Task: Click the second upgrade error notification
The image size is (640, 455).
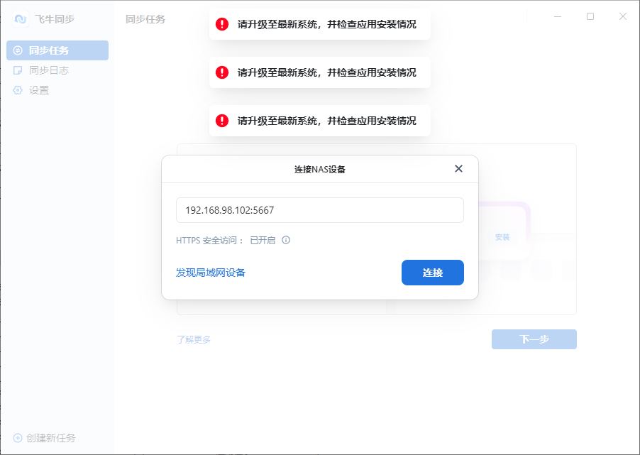Action: click(x=319, y=72)
